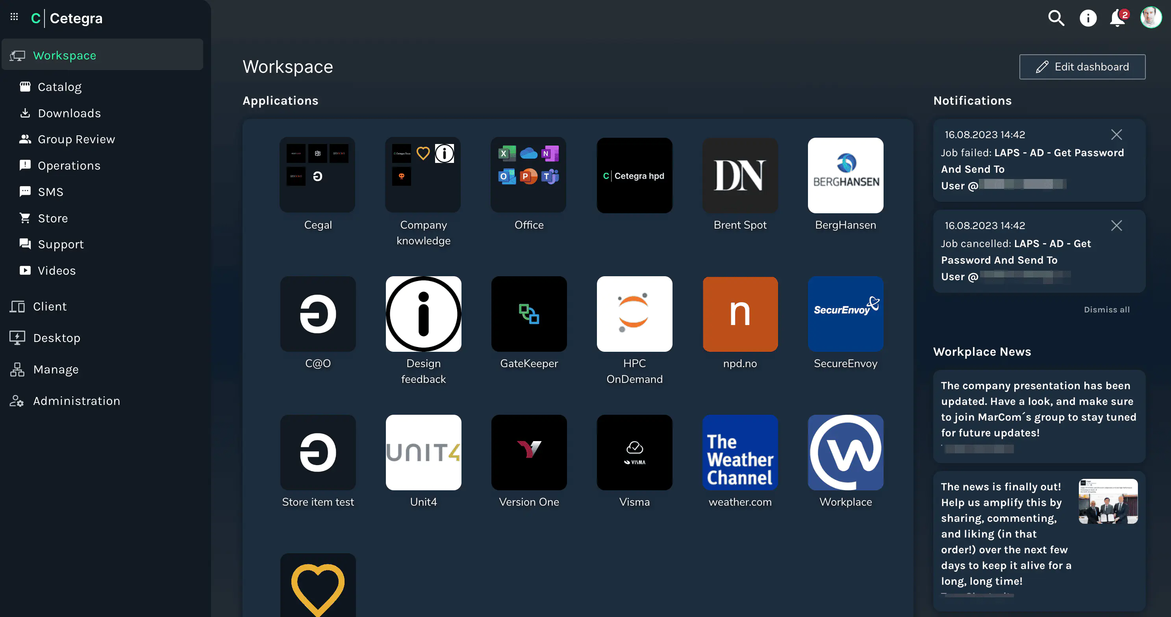Image resolution: width=1171 pixels, height=617 pixels.
Task: Go to Administration section in sidebar
Action: click(76, 401)
